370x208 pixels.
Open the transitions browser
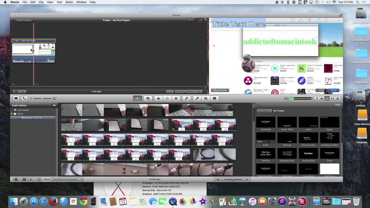click(332, 99)
